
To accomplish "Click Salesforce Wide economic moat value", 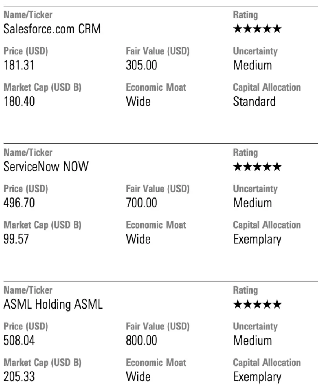I will click(x=138, y=101).
